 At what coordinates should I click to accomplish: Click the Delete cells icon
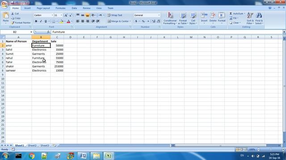(x=213, y=16)
